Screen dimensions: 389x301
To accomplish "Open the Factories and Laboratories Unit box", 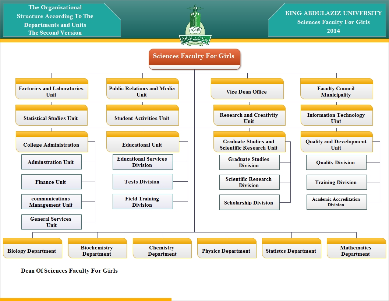I will point(52,89).
